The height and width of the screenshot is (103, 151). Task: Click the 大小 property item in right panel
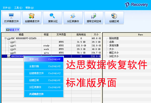111,49
